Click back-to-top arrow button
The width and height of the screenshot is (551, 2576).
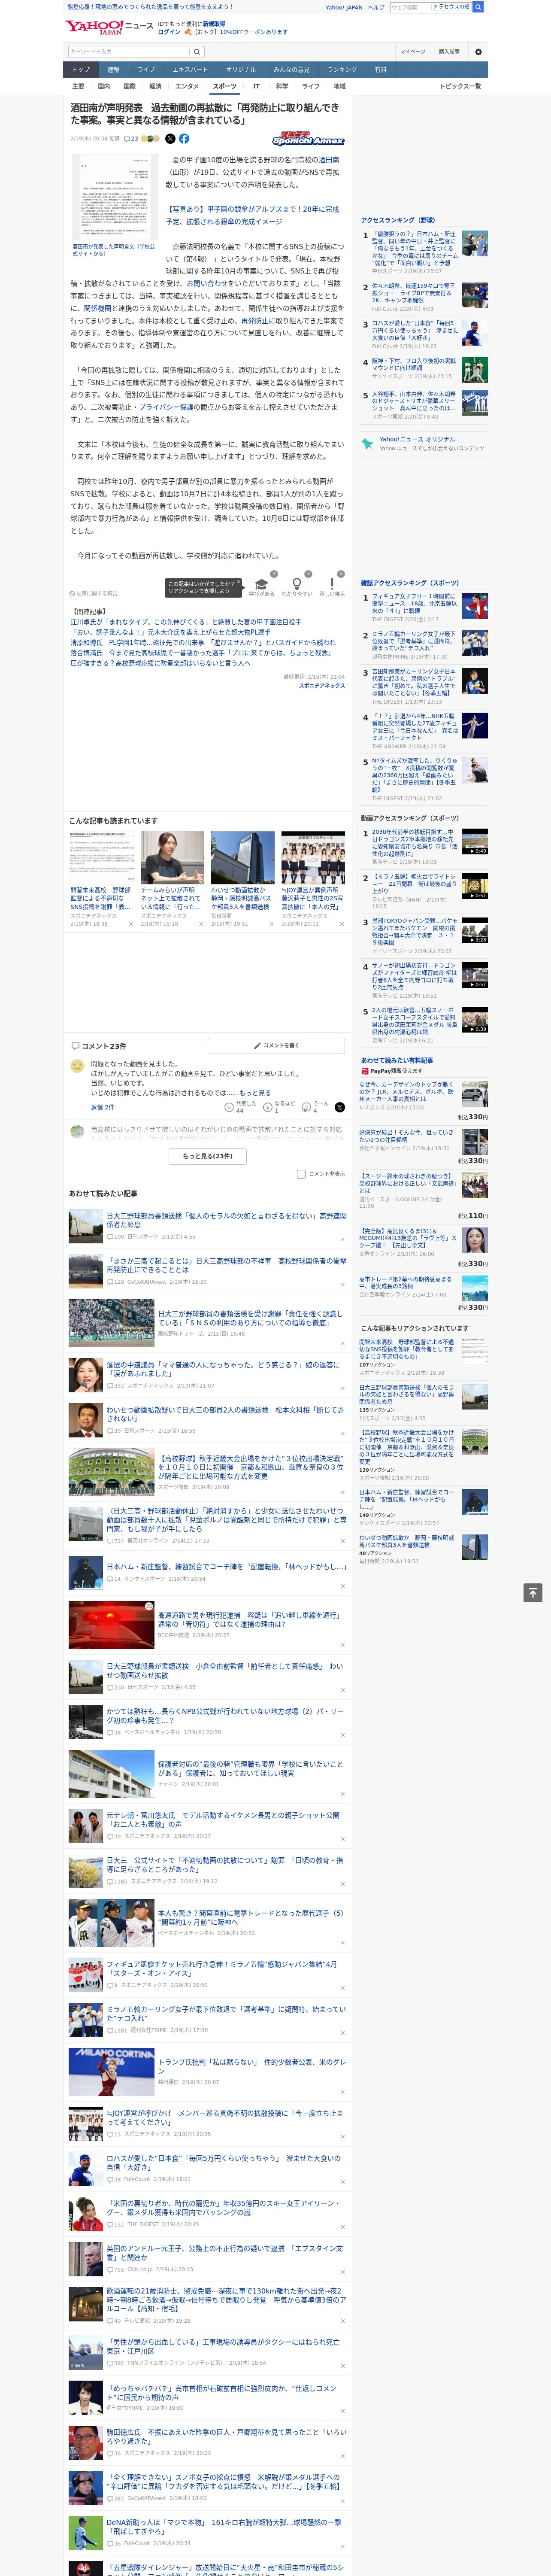pyautogui.click(x=533, y=1592)
